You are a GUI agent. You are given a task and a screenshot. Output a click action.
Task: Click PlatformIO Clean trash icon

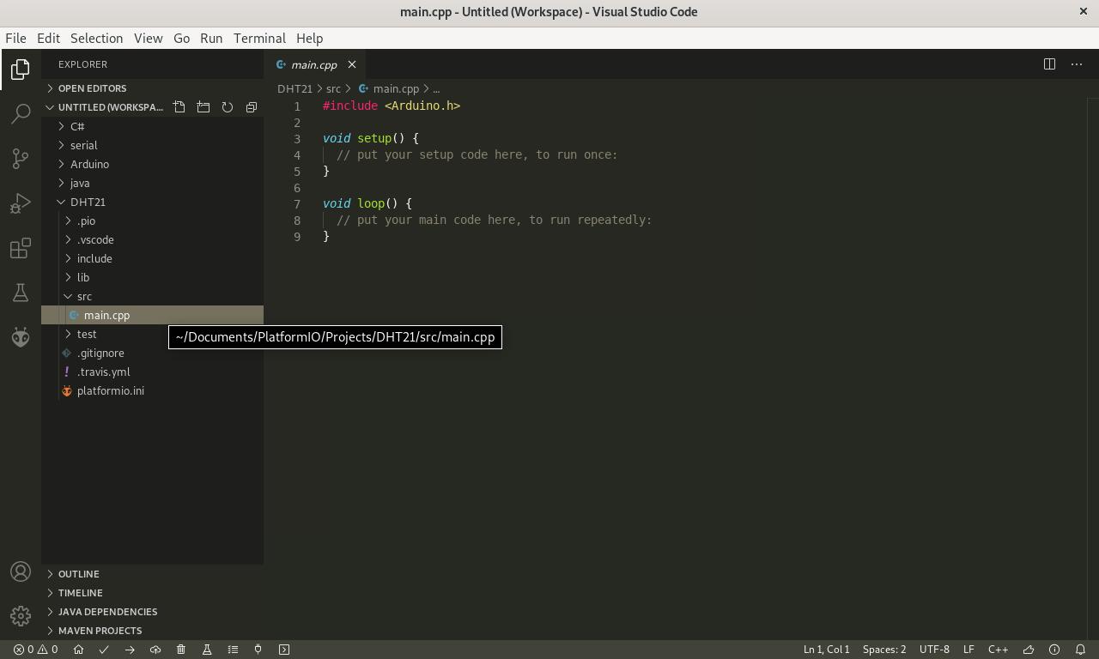[x=181, y=650]
